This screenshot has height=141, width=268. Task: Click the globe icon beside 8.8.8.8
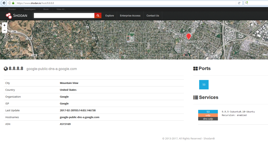6,69
